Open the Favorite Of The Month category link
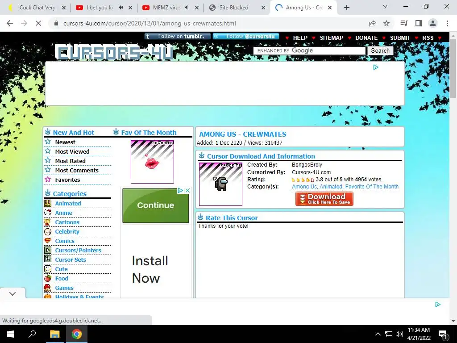Screen dimensions: 457x343 [372, 187]
